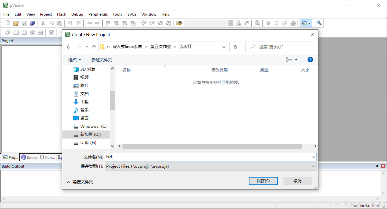387x209 pixels.
Task: Click the Kill All Breakpoints icon
Action: 293,23
